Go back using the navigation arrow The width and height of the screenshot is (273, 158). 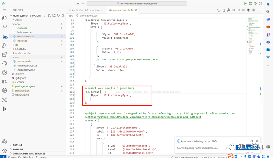78,3
